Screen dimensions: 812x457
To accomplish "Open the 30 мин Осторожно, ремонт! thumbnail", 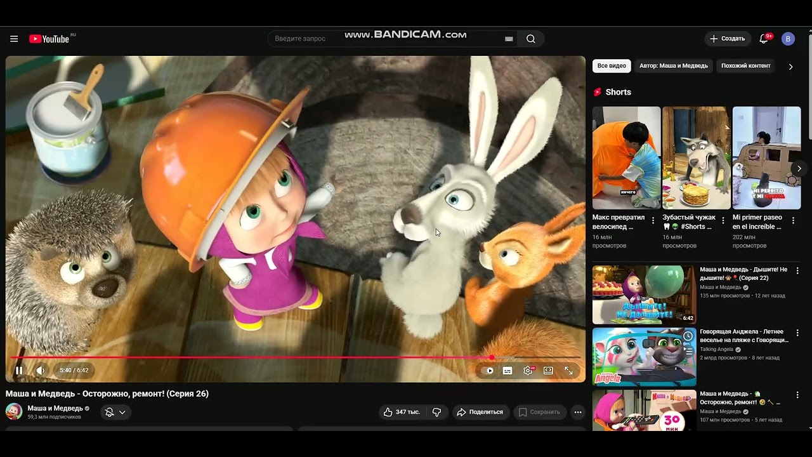I will (x=644, y=410).
